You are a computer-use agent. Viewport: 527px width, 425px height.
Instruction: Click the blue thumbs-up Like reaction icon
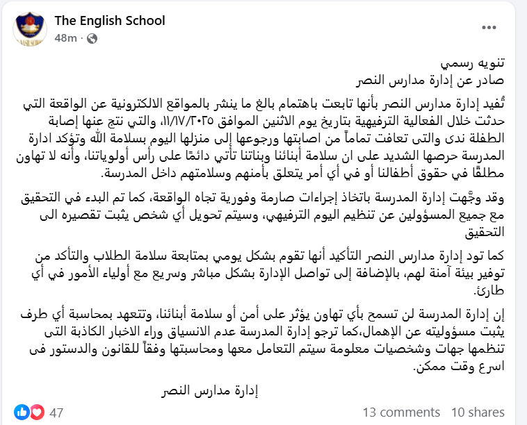22,412
